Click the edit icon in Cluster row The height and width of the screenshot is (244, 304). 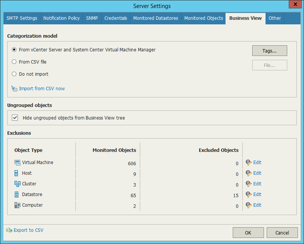click(x=248, y=184)
